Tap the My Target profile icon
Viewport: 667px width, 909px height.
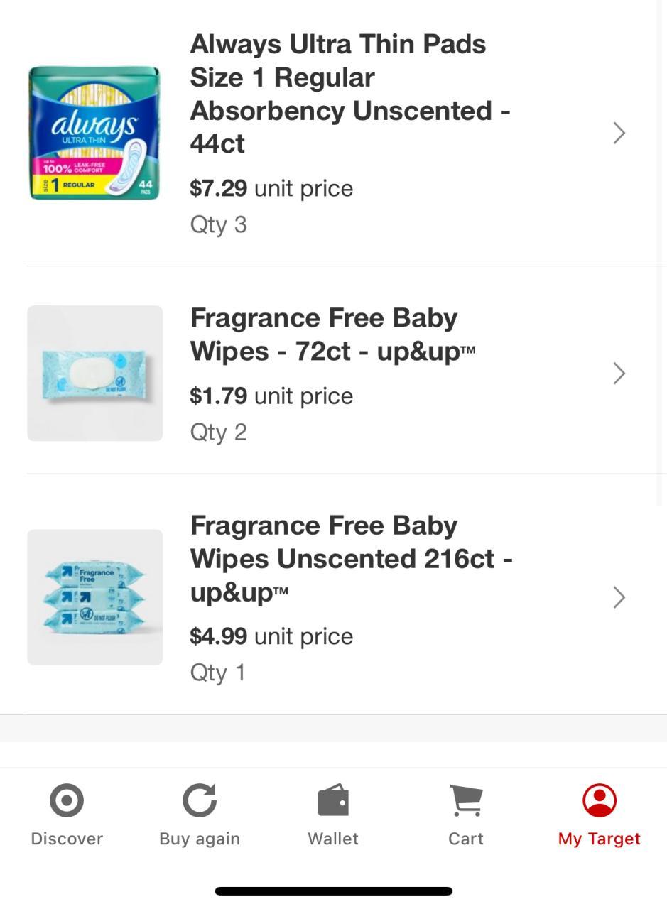600,800
